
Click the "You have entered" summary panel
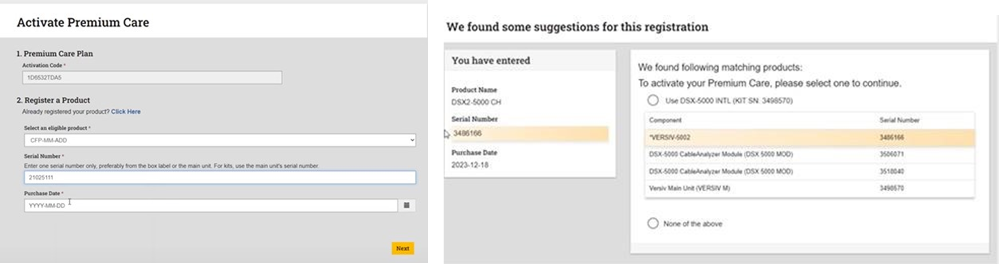(490, 60)
